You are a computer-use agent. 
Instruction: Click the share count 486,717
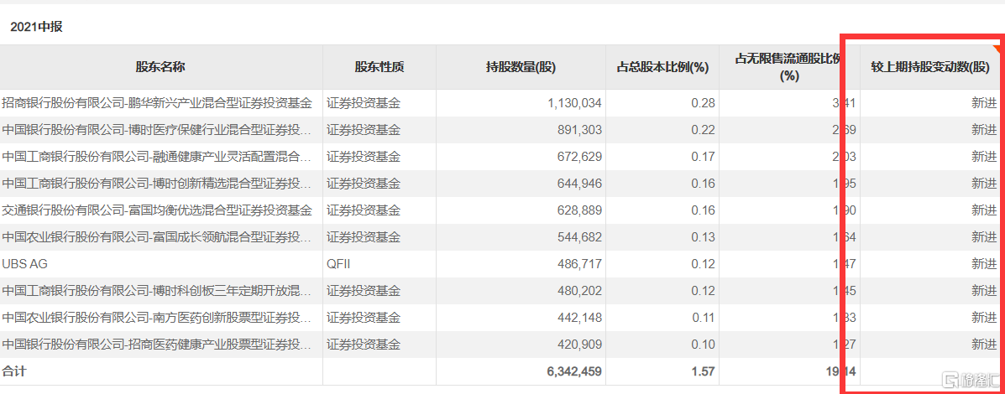(581, 264)
